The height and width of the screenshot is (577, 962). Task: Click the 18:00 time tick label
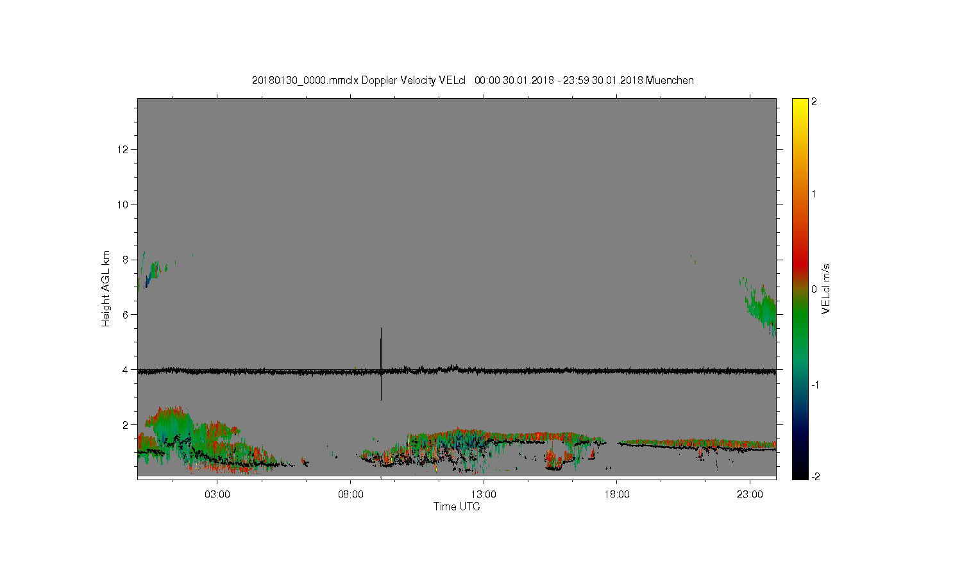coord(617,495)
